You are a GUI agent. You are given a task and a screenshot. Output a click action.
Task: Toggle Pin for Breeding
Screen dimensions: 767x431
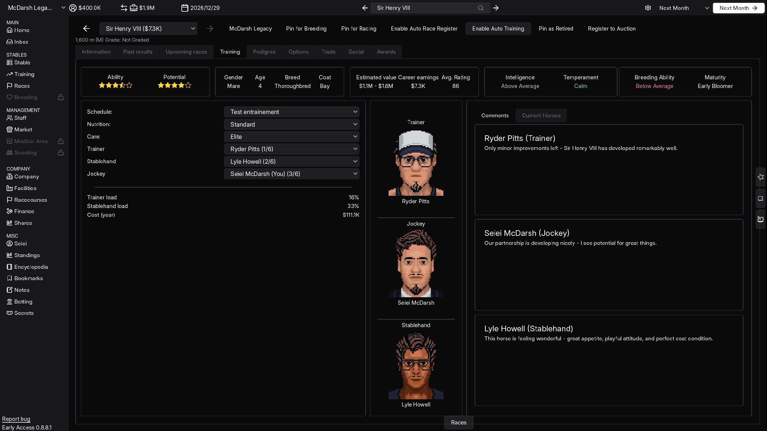tap(306, 29)
